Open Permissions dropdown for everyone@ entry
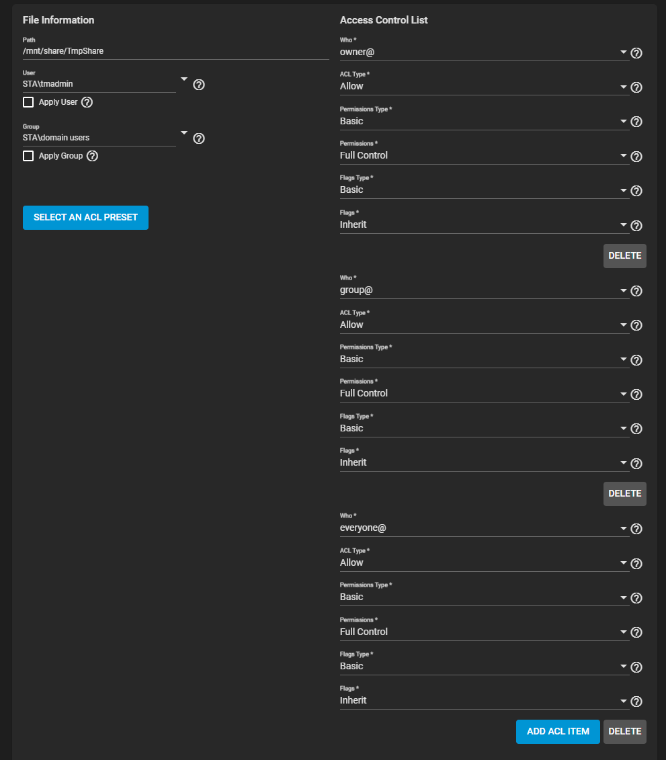The image size is (666, 760). pos(485,632)
